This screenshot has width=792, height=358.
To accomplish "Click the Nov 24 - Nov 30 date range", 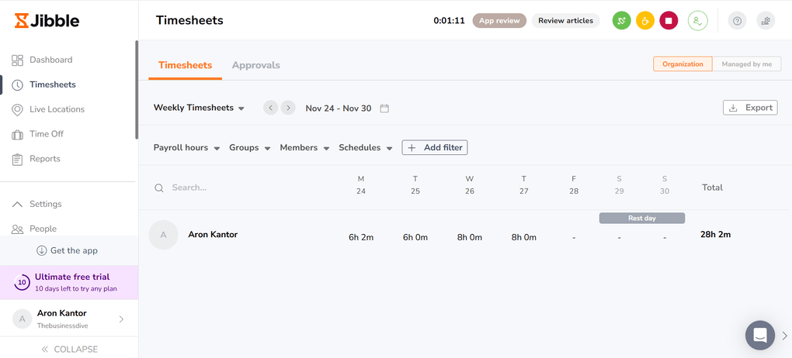I will 339,108.
